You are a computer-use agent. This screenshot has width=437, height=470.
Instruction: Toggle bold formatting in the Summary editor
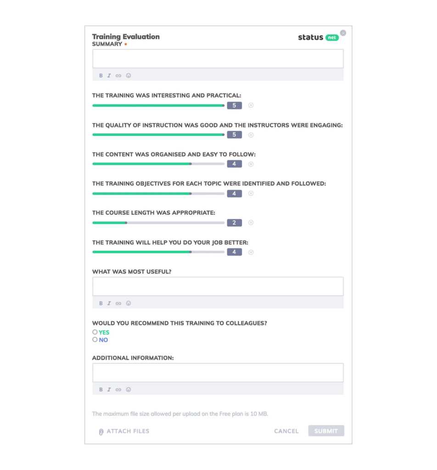[x=100, y=75]
